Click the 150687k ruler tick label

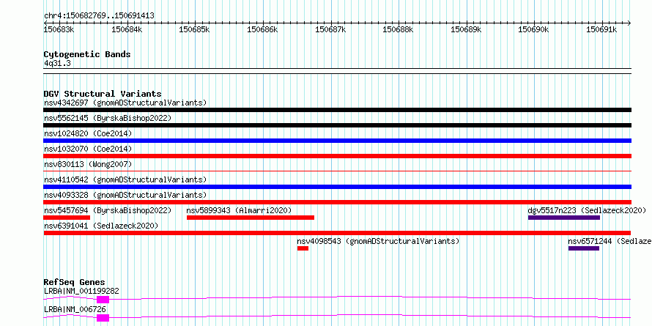click(330, 29)
